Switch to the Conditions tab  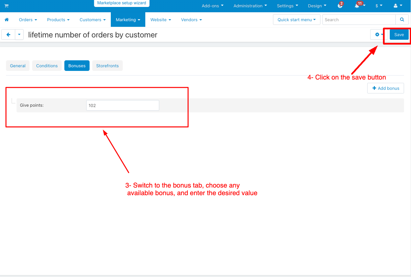click(x=47, y=66)
